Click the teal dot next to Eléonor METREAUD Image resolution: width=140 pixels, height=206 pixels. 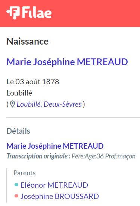(x=16, y=185)
